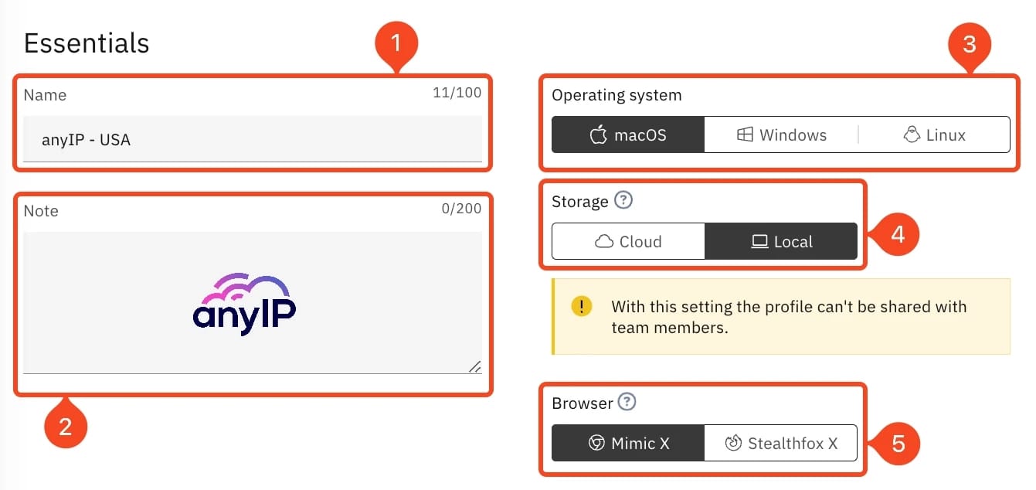Toggle browser to Stealthfox X

(x=780, y=442)
